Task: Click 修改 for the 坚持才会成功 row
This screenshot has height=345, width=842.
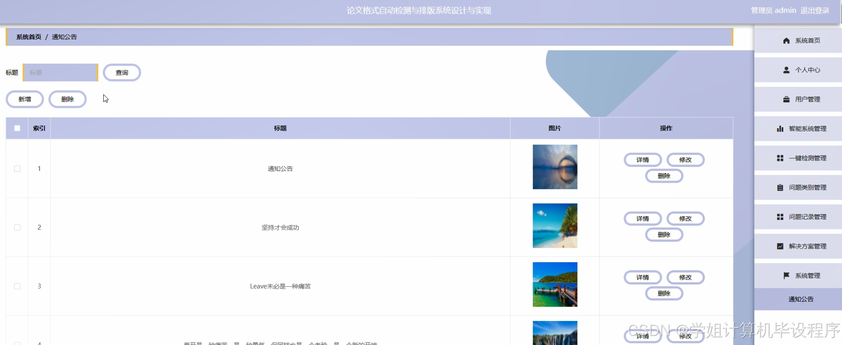Action: [686, 219]
